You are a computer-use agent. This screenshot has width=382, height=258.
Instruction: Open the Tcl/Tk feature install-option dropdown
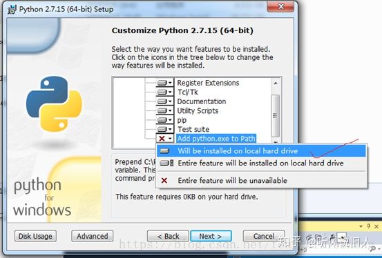(x=165, y=92)
